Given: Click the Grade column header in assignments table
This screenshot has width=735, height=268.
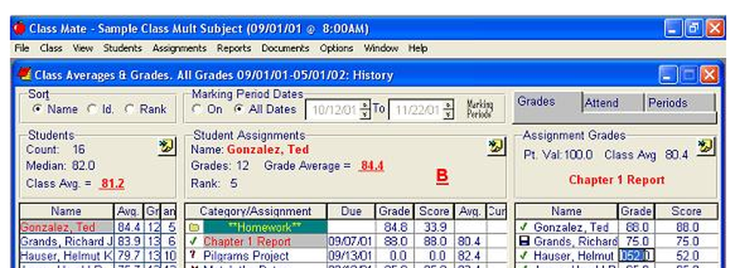Looking at the screenshot, I should pyautogui.click(x=394, y=211).
